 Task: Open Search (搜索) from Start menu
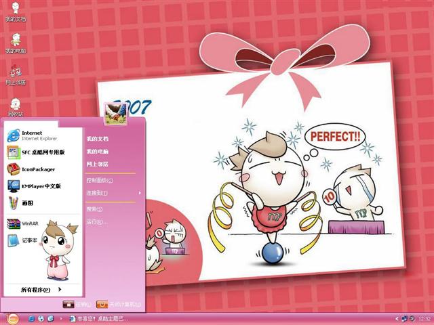coord(94,209)
